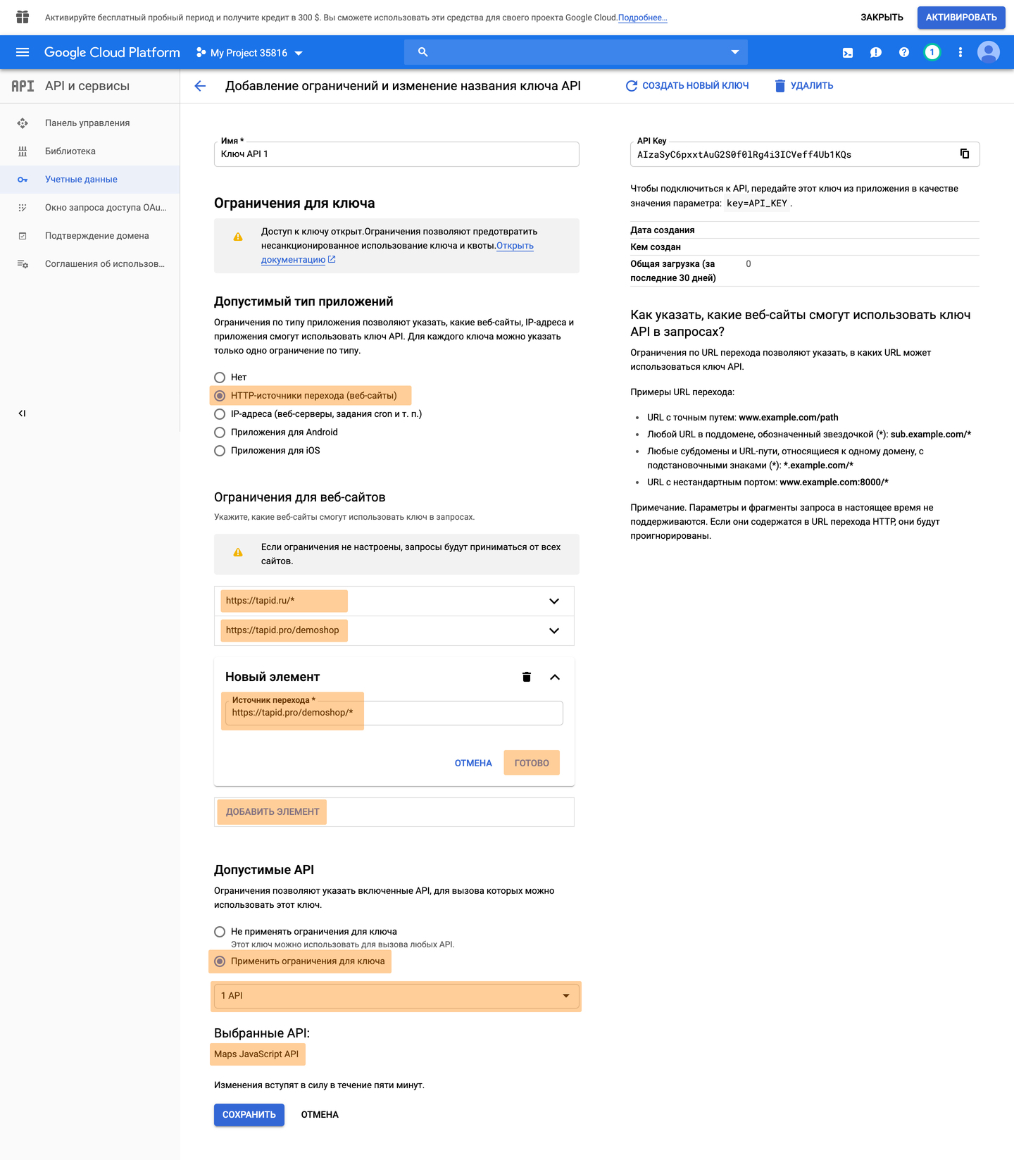The height and width of the screenshot is (1160, 1014).
Task: Collapse the left sidebar panel
Action: click(x=22, y=413)
